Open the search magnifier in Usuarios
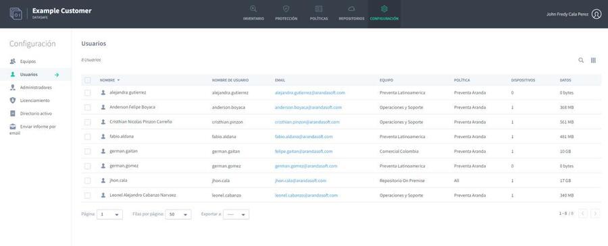The height and width of the screenshot is (246, 608). [581, 61]
